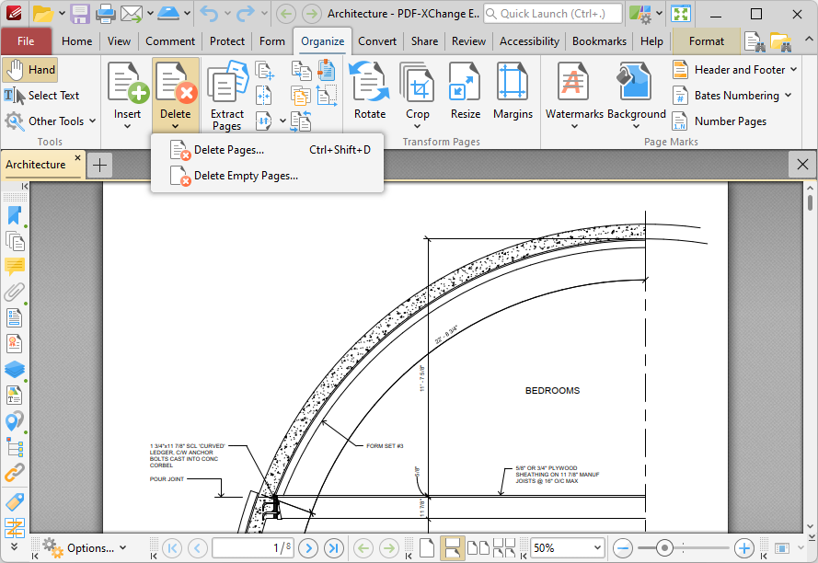Click the Watermarks icon

point(573,81)
